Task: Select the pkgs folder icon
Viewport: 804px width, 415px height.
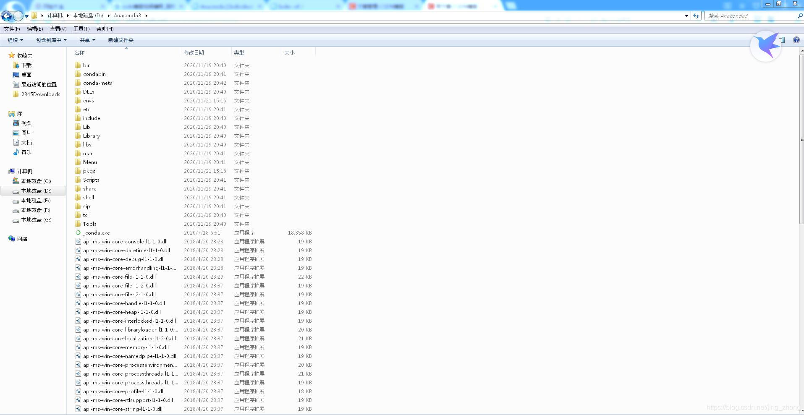Action: pos(78,171)
